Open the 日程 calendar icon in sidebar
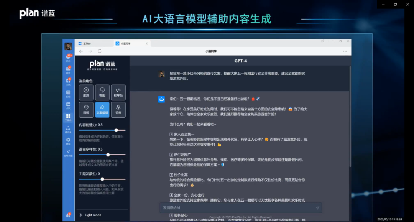414x222 pixels. coord(68,94)
